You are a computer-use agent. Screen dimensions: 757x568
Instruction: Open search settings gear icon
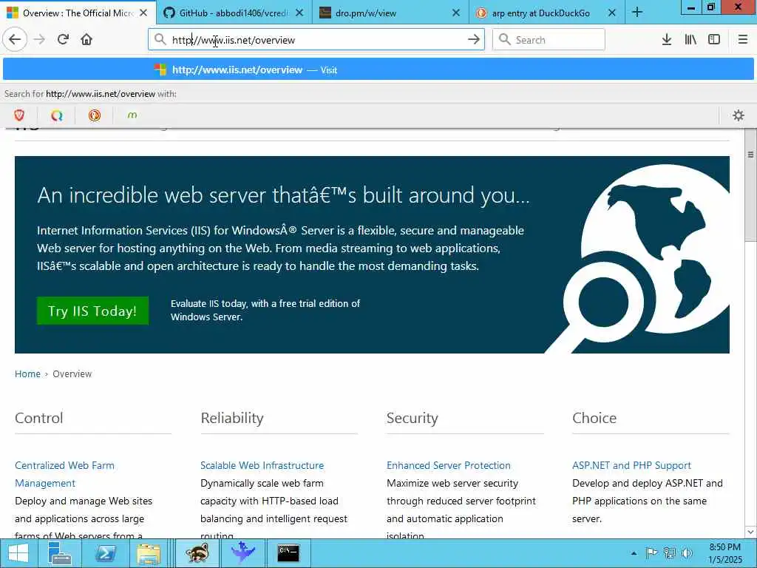739,115
